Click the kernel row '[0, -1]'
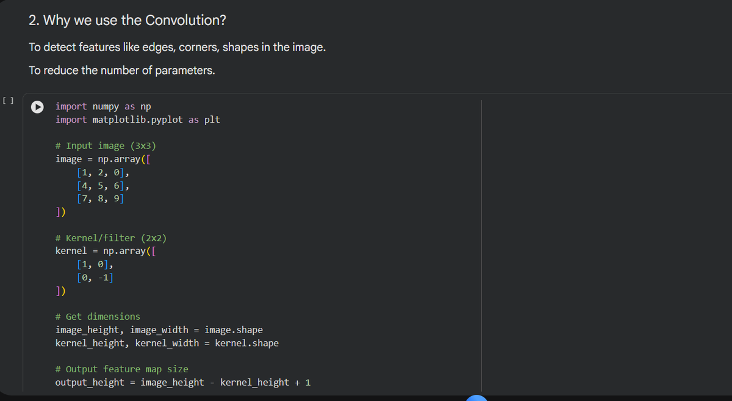The width and height of the screenshot is (732, 401). click(x=95, y=277)
